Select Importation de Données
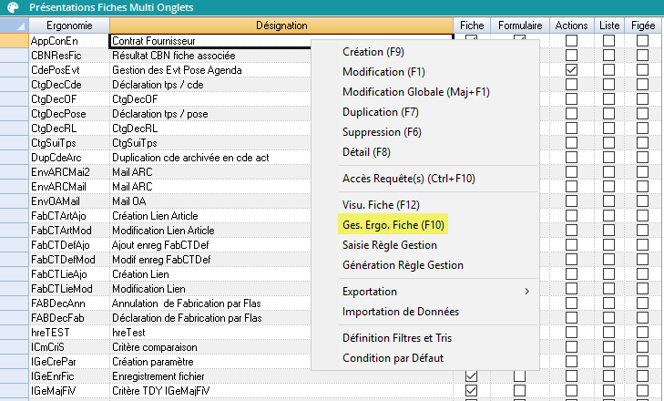The height and width of the screenshot is (401, 664). (400, 312)
